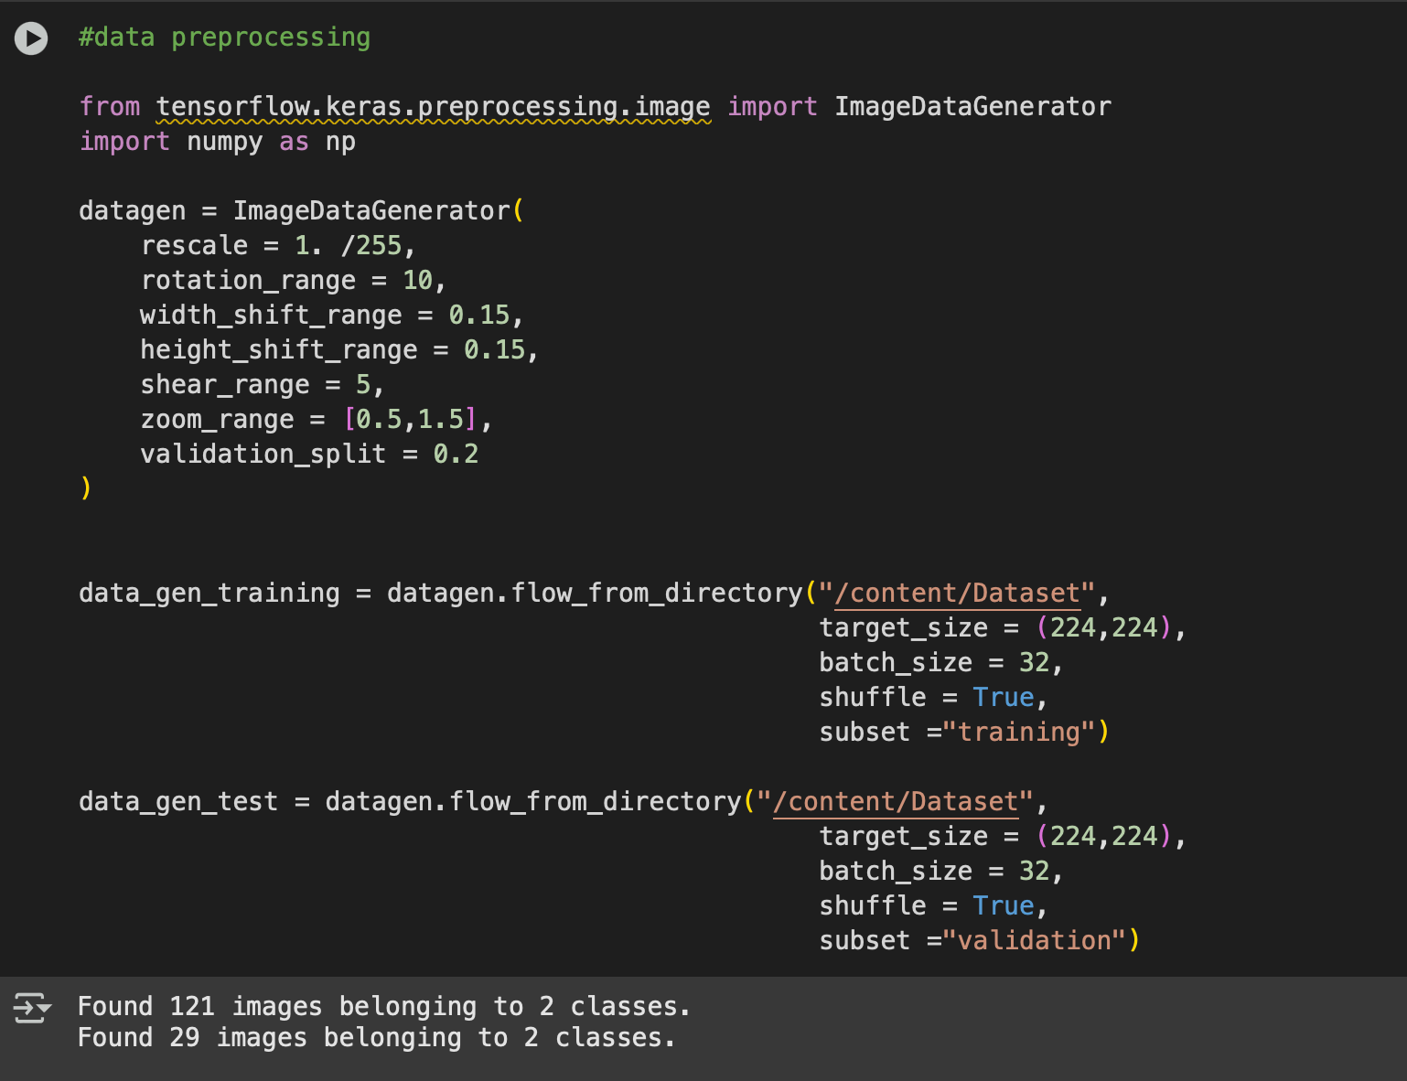This screenshot has width=1407, height=1081.
Task: Click the data_gen_test variable name
Action: point(178,802)
